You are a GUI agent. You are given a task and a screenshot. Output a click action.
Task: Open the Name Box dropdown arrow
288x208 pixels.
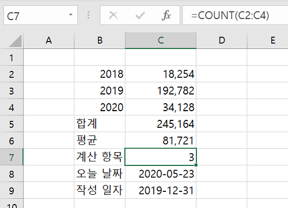click(71, 14)
